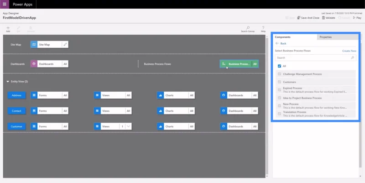Click Dashboards icon in Customer row

(224, 126)
